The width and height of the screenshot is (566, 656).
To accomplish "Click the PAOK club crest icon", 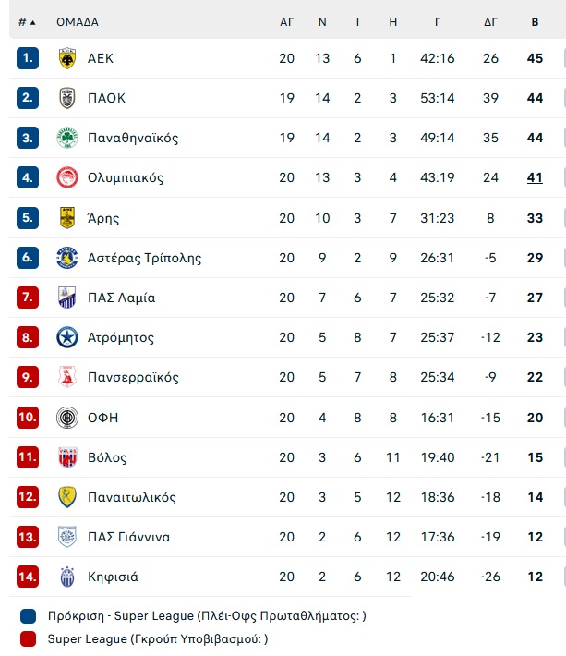I will [66, 98].
